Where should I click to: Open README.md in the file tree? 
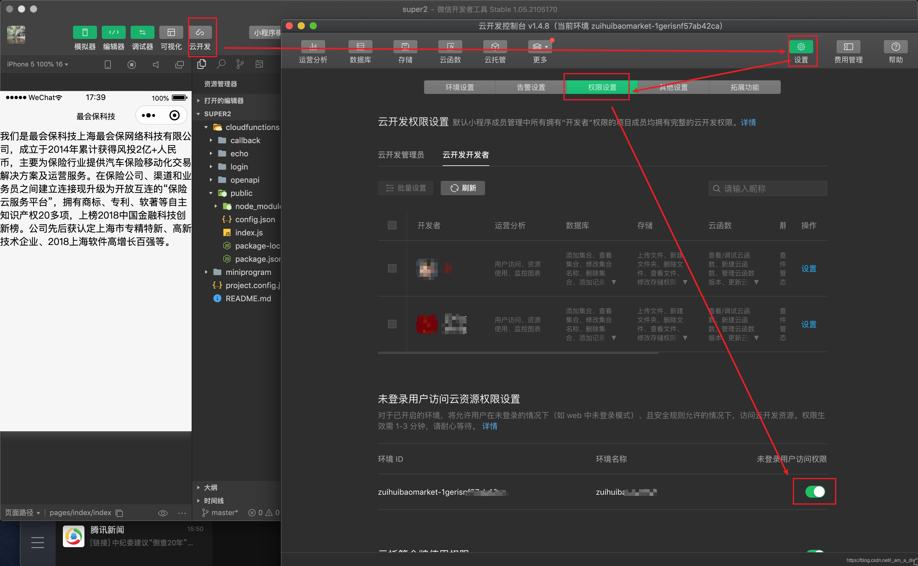(x=248, y=298)
